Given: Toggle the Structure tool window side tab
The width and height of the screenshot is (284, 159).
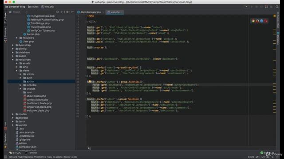Looking at the screenshot, I should [x=5, y=35].
